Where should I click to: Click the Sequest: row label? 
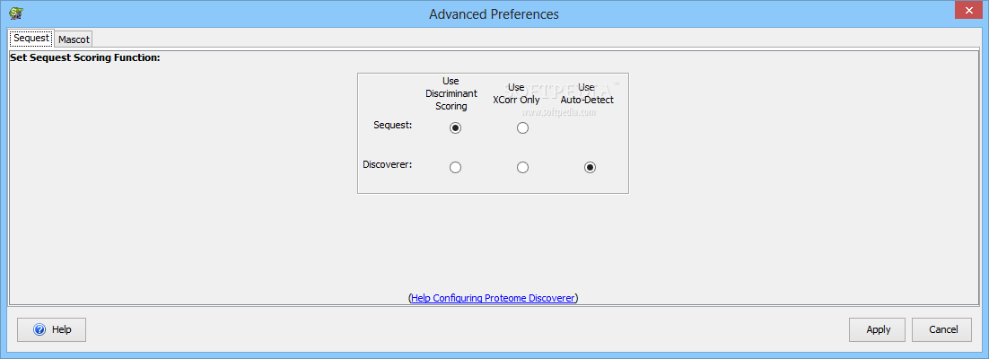pyautogui.click(x=392, y=125)
